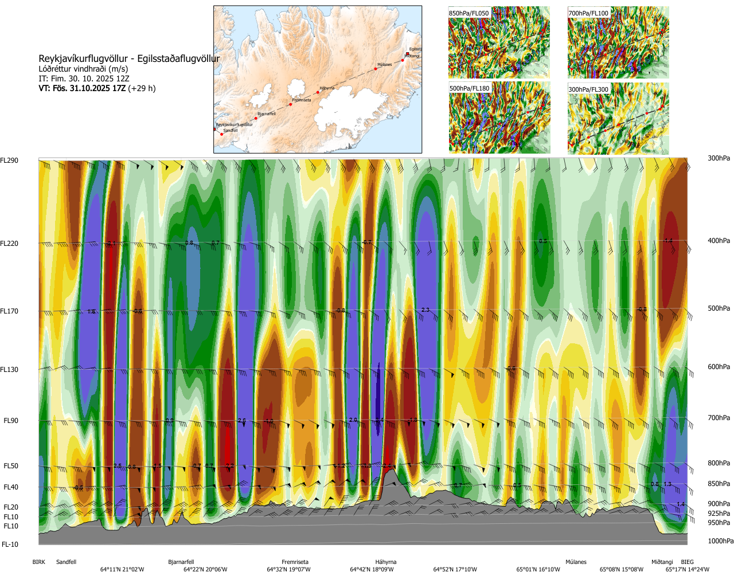This screenshot has height=576, width=734.
Task: Click the VT: Fös. 31.10.2025 17Z line
Action: [97, 88]
